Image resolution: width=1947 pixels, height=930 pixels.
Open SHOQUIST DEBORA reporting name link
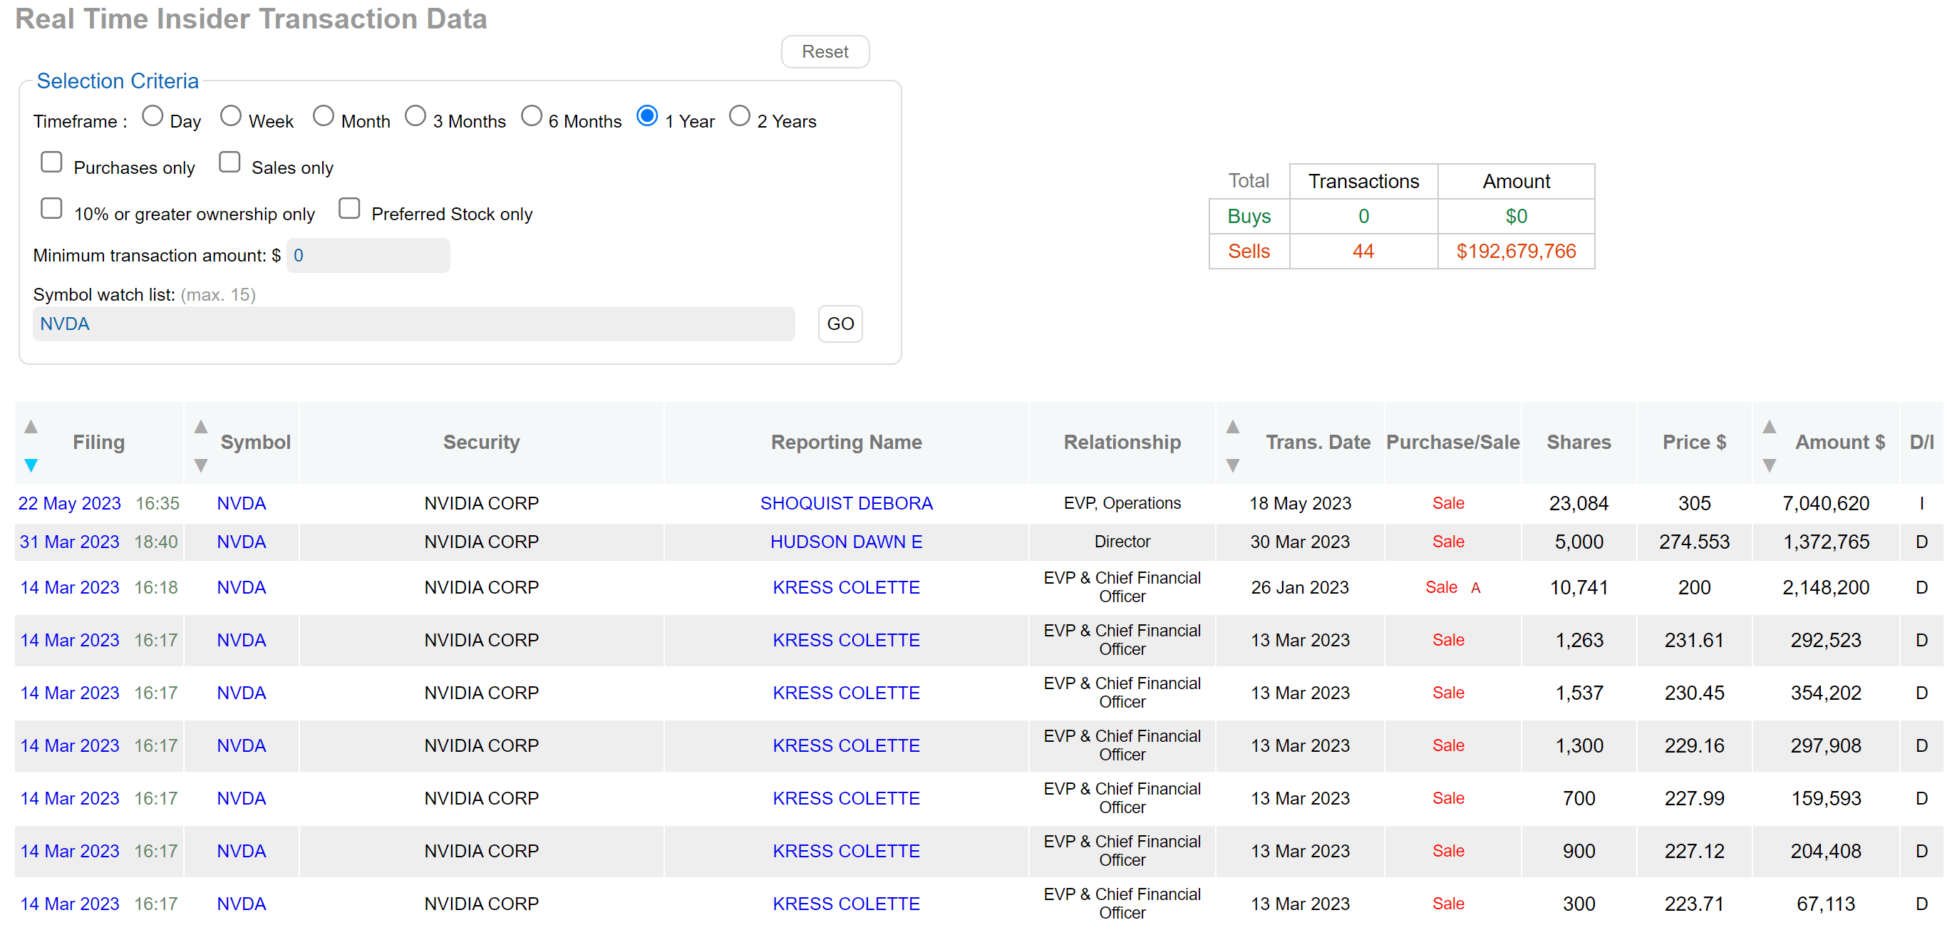(x=846, y=504)
